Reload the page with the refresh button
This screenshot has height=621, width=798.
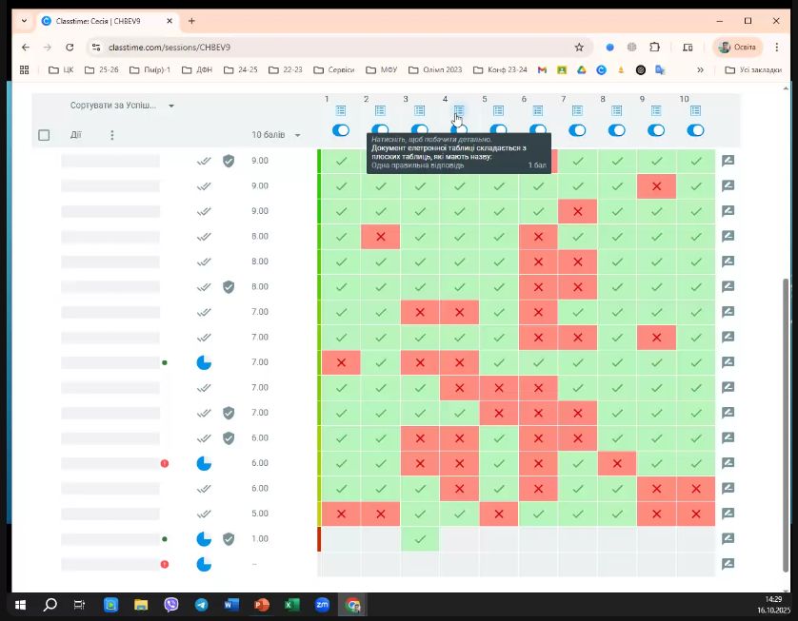click(70, 47)
